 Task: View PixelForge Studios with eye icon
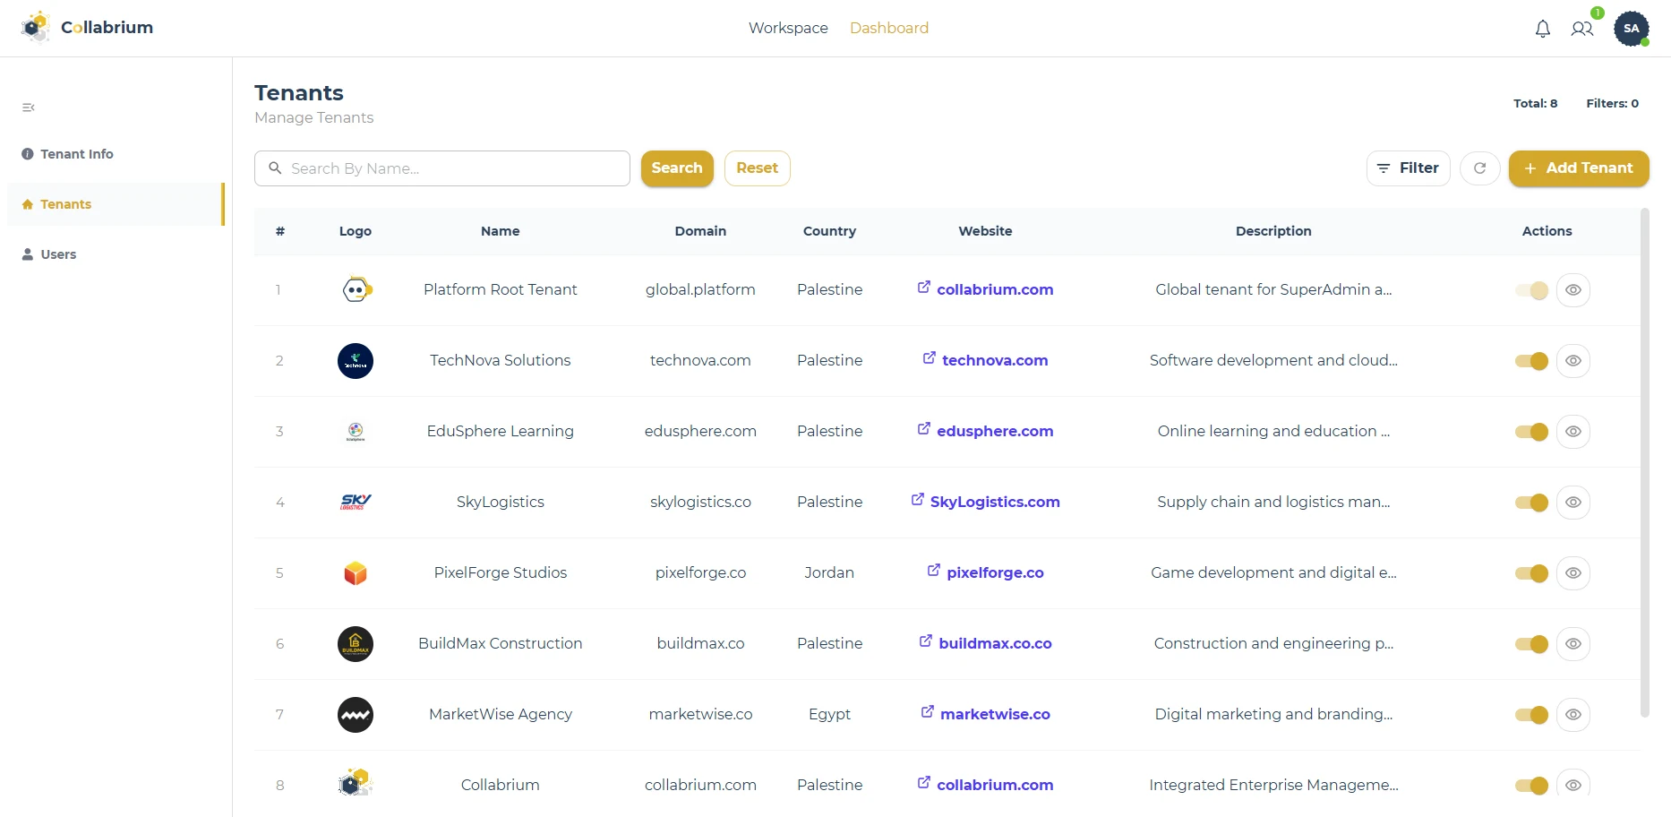[x=1573, y=573]
